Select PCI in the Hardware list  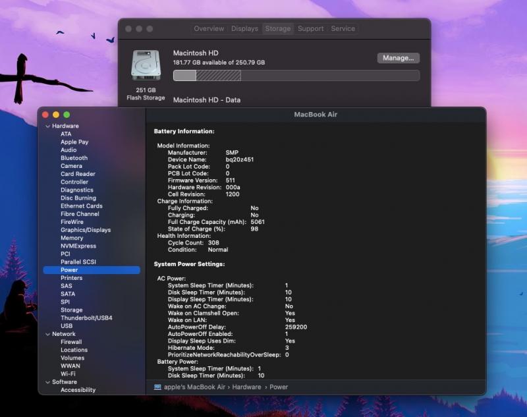click(x=65, y=254)
